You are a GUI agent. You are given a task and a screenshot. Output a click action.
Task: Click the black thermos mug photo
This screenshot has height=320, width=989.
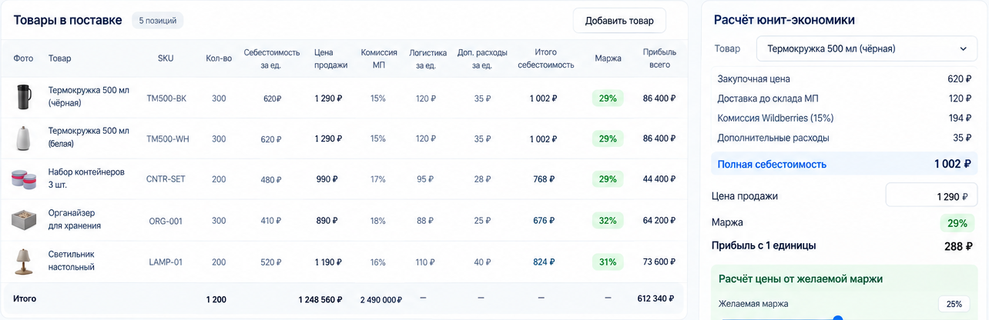click(25, 98)
